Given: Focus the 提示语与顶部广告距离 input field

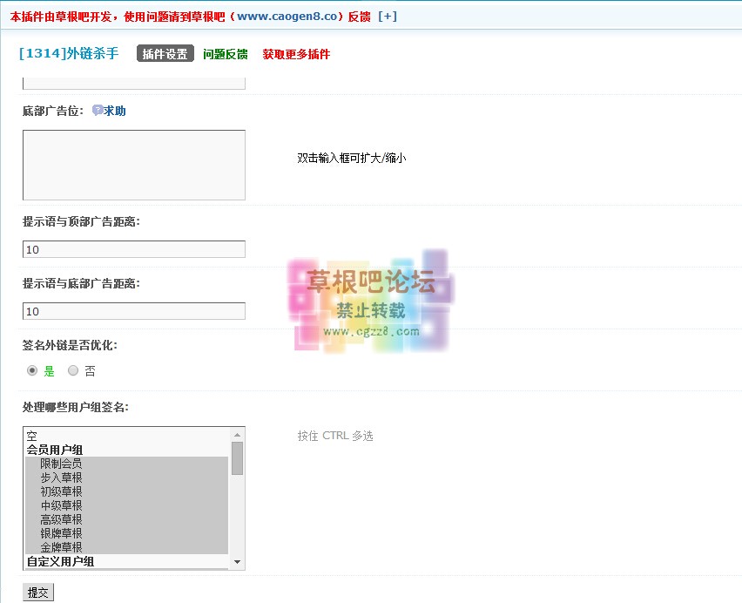Looking at the screenshot, I should (133, 249).
